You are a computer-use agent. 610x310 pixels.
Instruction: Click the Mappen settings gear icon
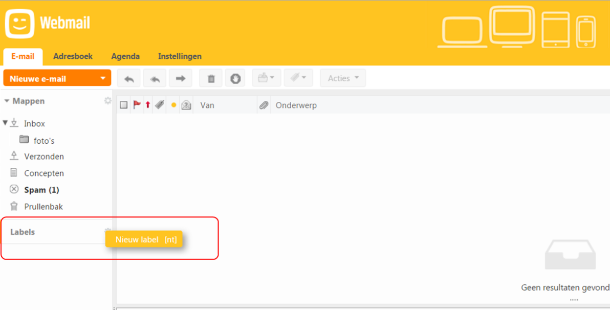click(x=107, y=101)
